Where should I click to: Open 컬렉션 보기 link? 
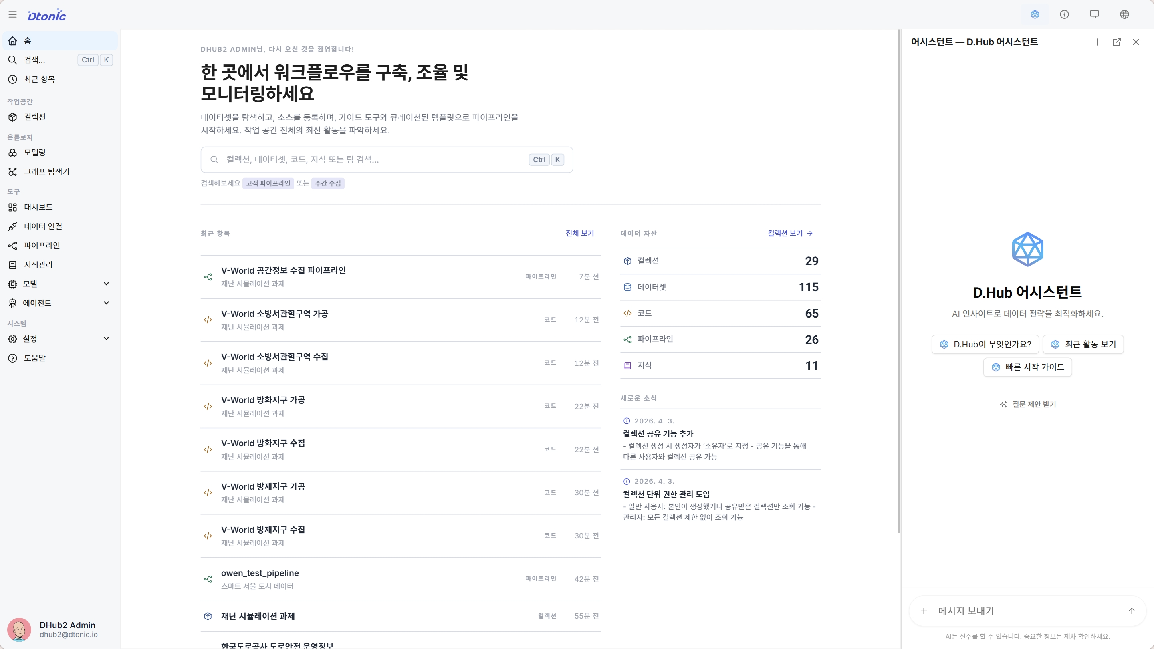tap(790, 233)
